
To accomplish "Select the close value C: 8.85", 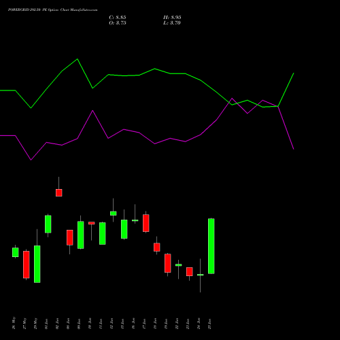I will click(x=118, y=18).
